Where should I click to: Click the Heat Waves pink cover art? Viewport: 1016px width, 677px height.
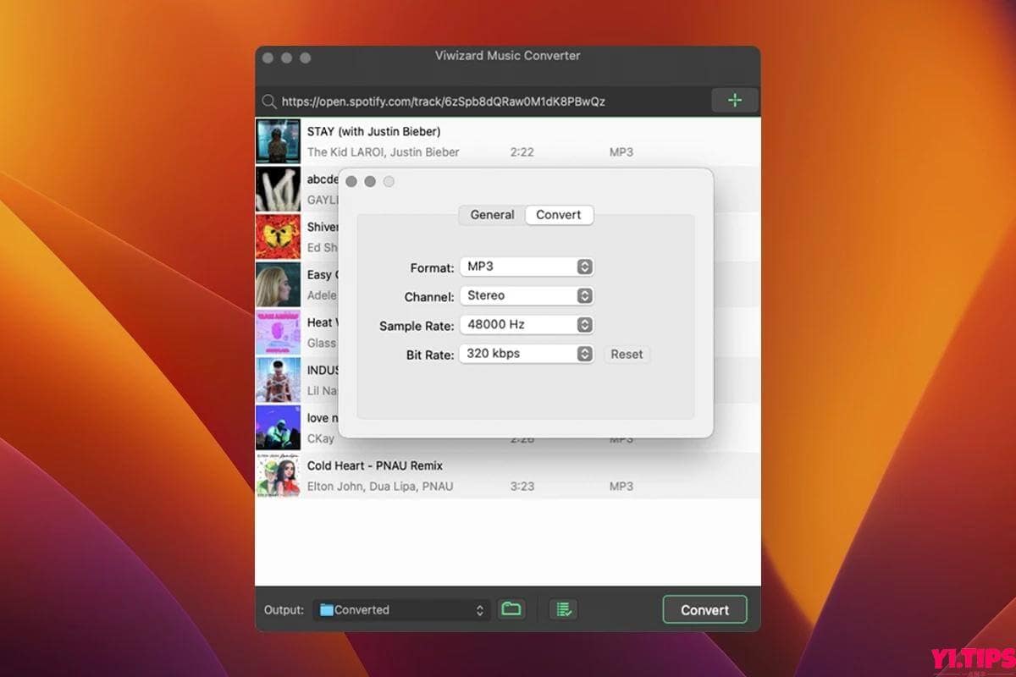(278, 332)
